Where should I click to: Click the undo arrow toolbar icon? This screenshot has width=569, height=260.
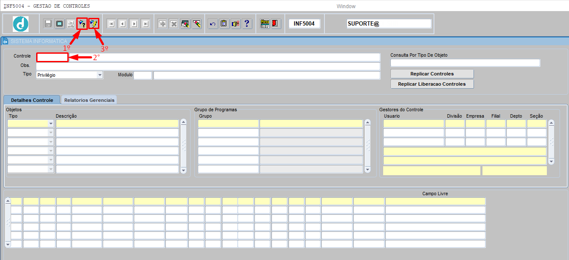pyautogui.click(x=213, y=24)
